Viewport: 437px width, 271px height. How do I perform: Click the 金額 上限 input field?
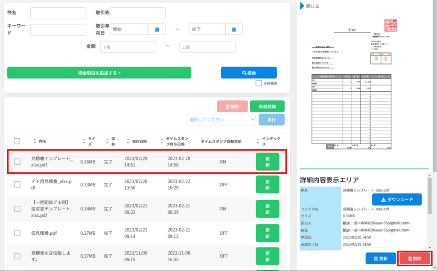click(207, 47)
